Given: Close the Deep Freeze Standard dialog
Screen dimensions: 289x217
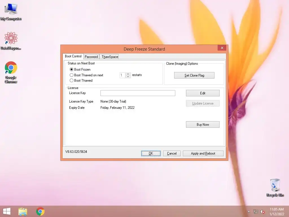Looking at the screenshot, I should 222,48.
